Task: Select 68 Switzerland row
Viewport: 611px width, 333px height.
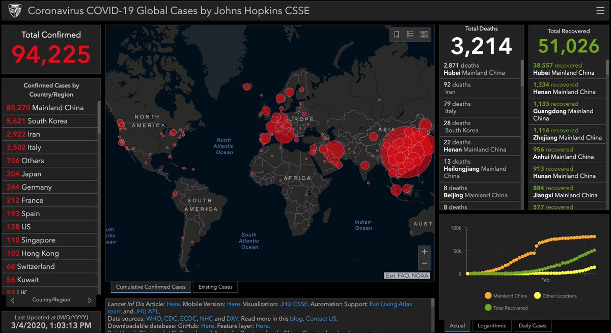Action: 49,266
